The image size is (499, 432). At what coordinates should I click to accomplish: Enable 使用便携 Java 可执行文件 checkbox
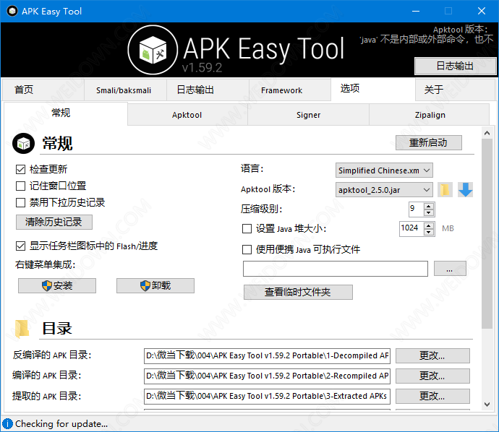click(x=247, y=249)
